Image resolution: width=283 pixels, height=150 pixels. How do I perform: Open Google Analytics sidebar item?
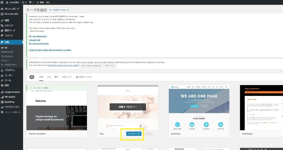tap(11, 92)
